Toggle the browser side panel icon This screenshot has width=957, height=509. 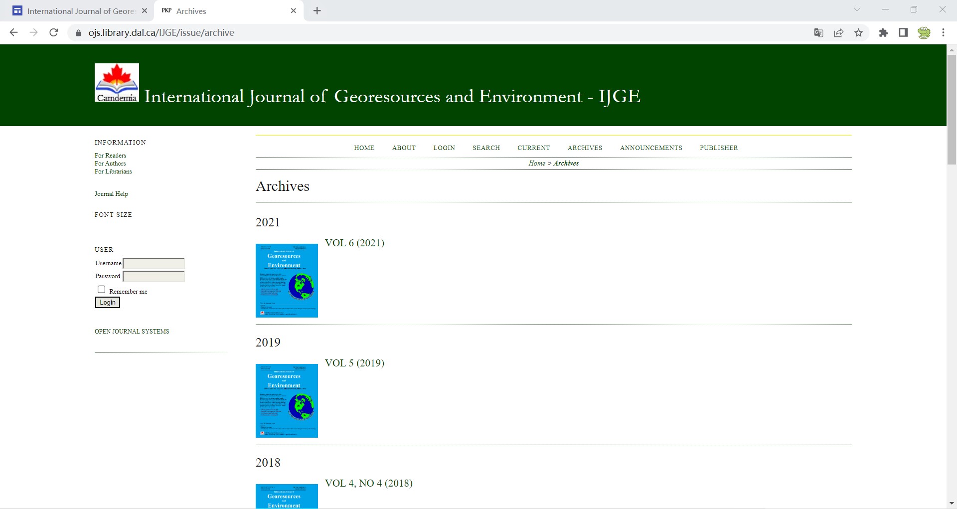tap(903, 33)
